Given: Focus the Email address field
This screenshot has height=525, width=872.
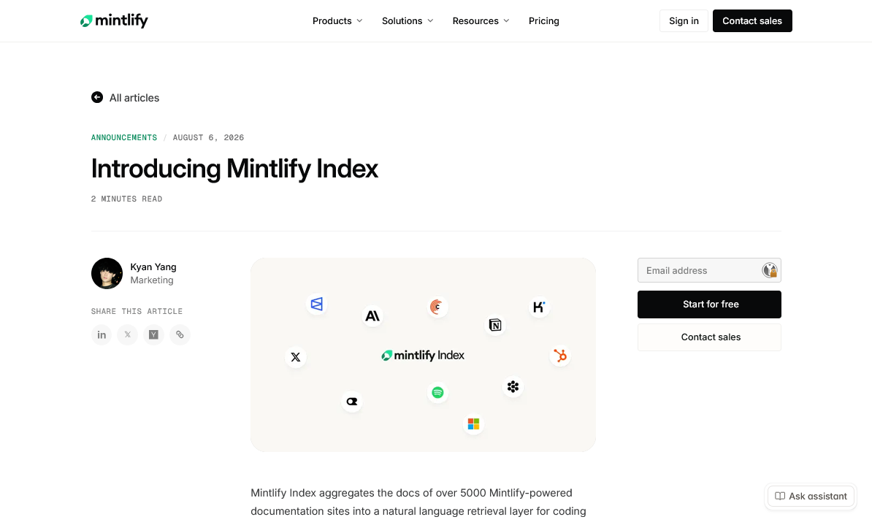Looking at the screenshot, I should coord(710,270).
